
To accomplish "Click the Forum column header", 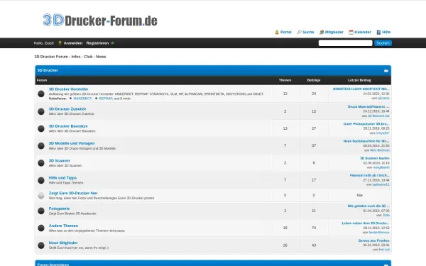I will point(42,80).
